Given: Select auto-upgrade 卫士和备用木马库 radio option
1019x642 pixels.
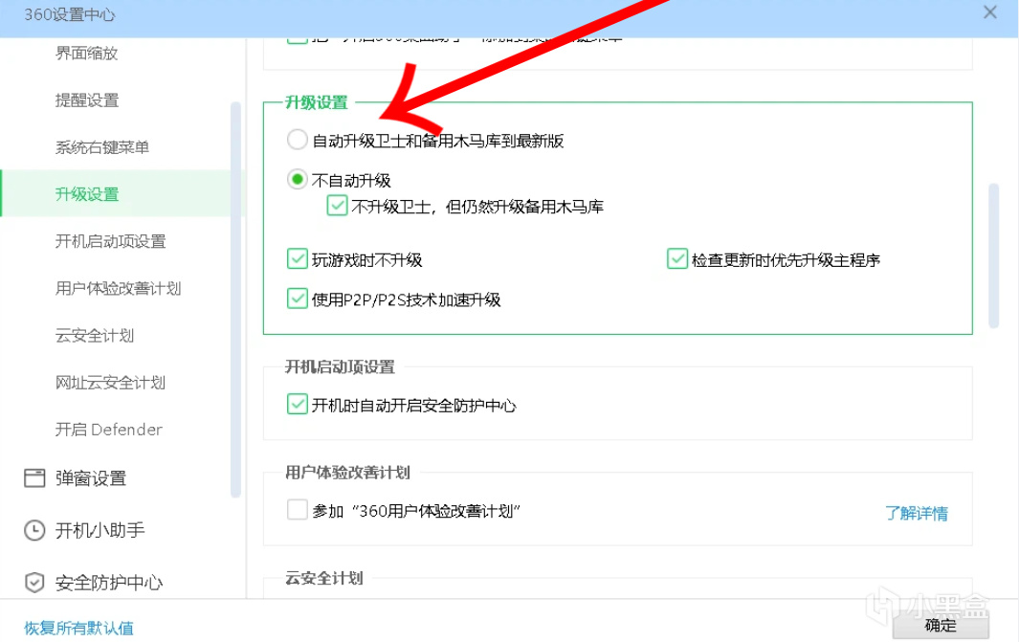Looking at the screenshot, I should coord(297,140).
